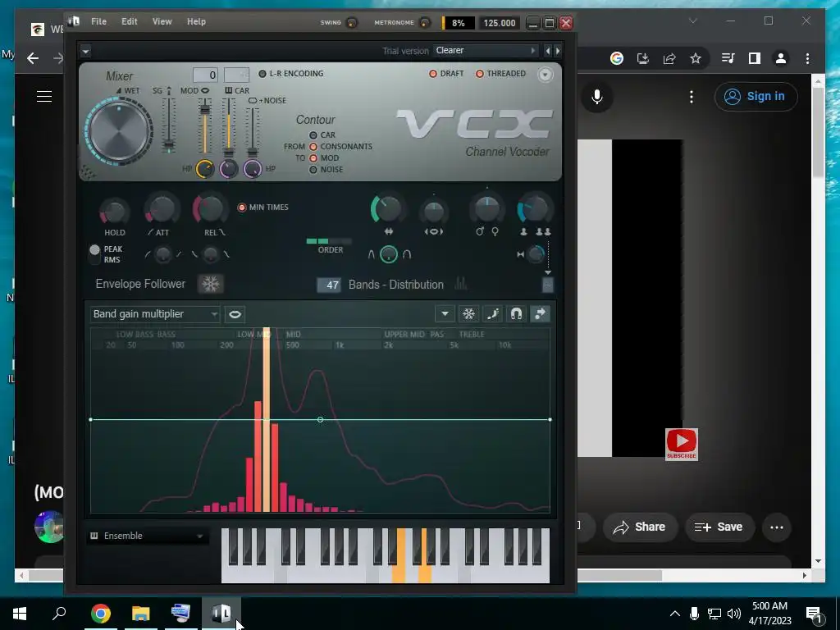This screenshot has height=630, width=840.
Task: Toggle Contour MOD option
Action: pos(323,158)
